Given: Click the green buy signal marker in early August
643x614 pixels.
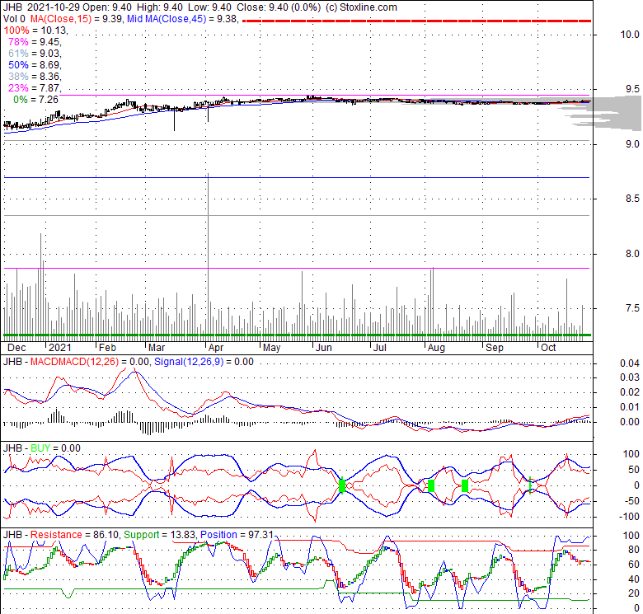Looking at the screenshot, I should [430, 485].
